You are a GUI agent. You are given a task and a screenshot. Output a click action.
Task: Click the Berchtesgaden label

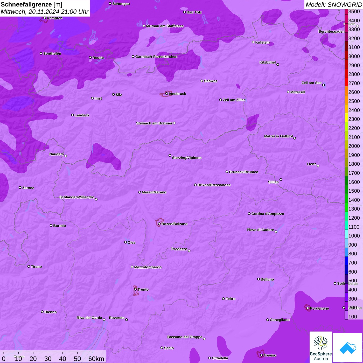tap(331, 31)
